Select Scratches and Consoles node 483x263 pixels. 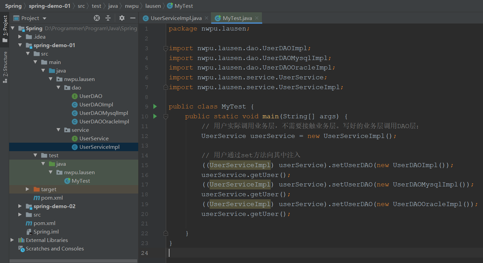coord(55,248)
